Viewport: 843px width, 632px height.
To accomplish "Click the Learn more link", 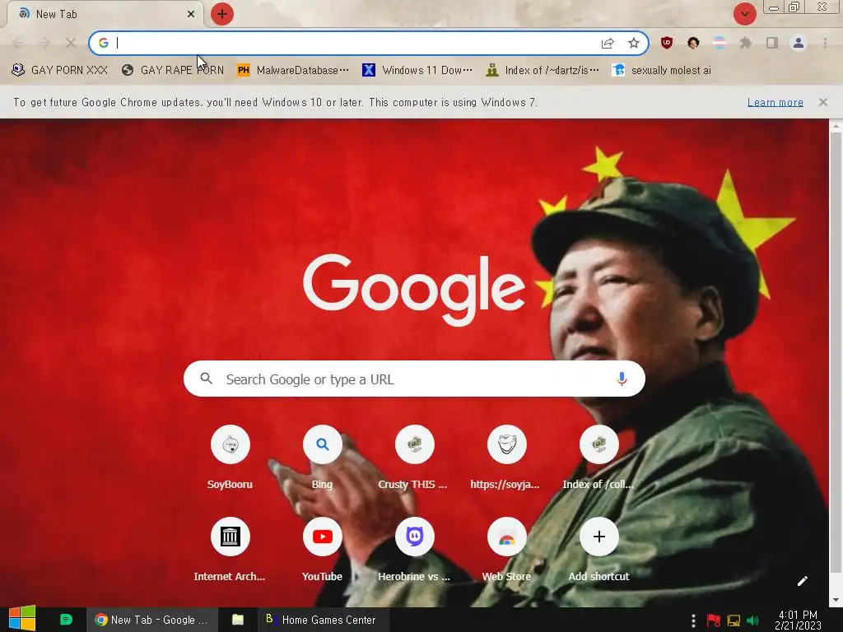I will (775, 102).
